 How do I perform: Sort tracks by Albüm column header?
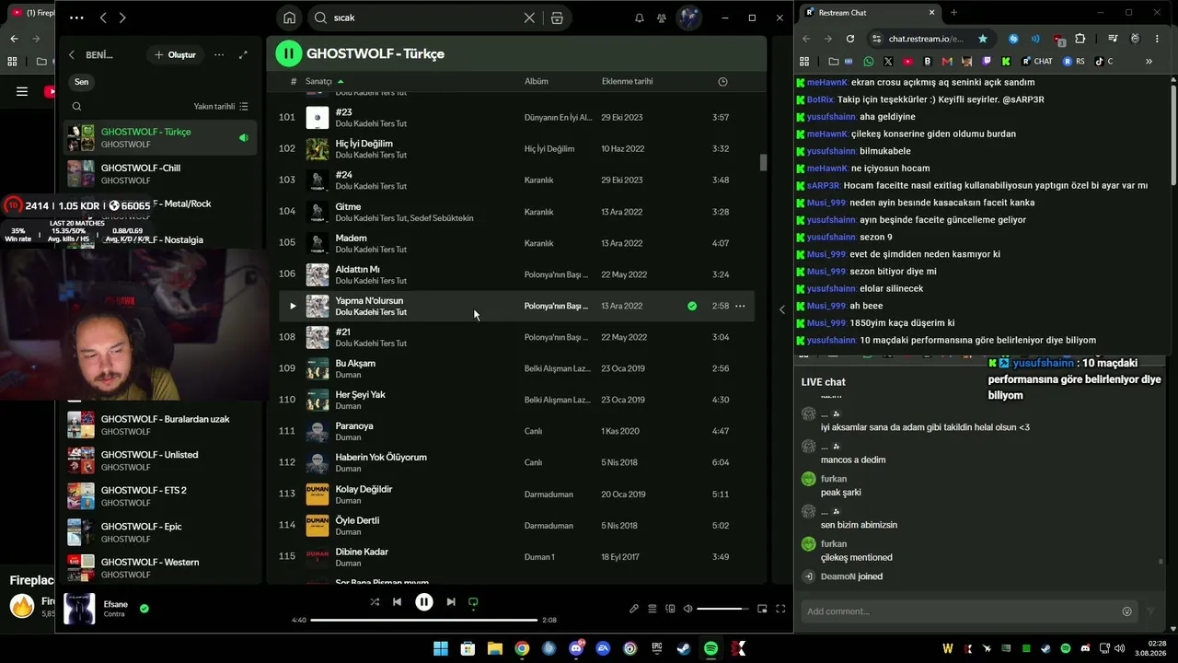tap(537, 81)
